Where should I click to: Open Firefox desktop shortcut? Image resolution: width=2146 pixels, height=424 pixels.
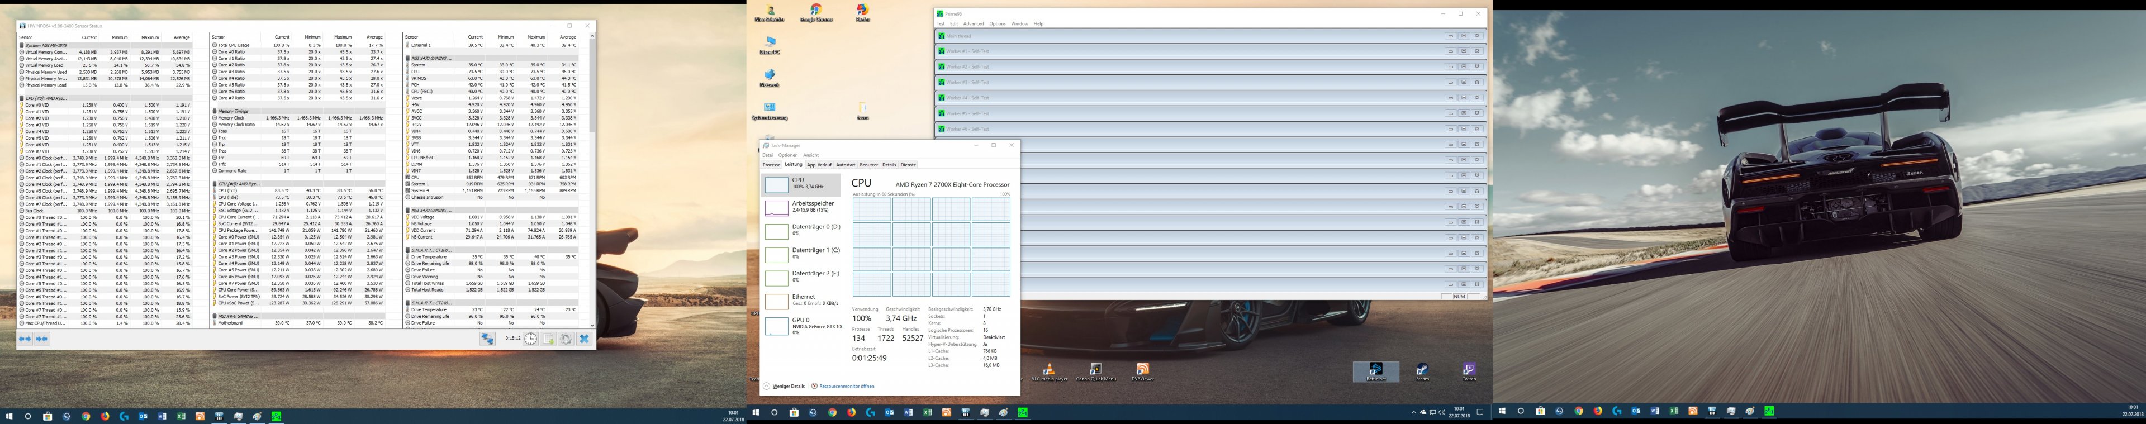862,13
